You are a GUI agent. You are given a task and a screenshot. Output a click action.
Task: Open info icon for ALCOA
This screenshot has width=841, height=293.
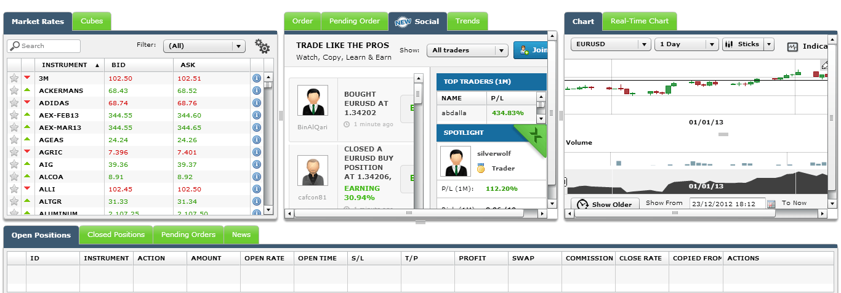(257, 177)
